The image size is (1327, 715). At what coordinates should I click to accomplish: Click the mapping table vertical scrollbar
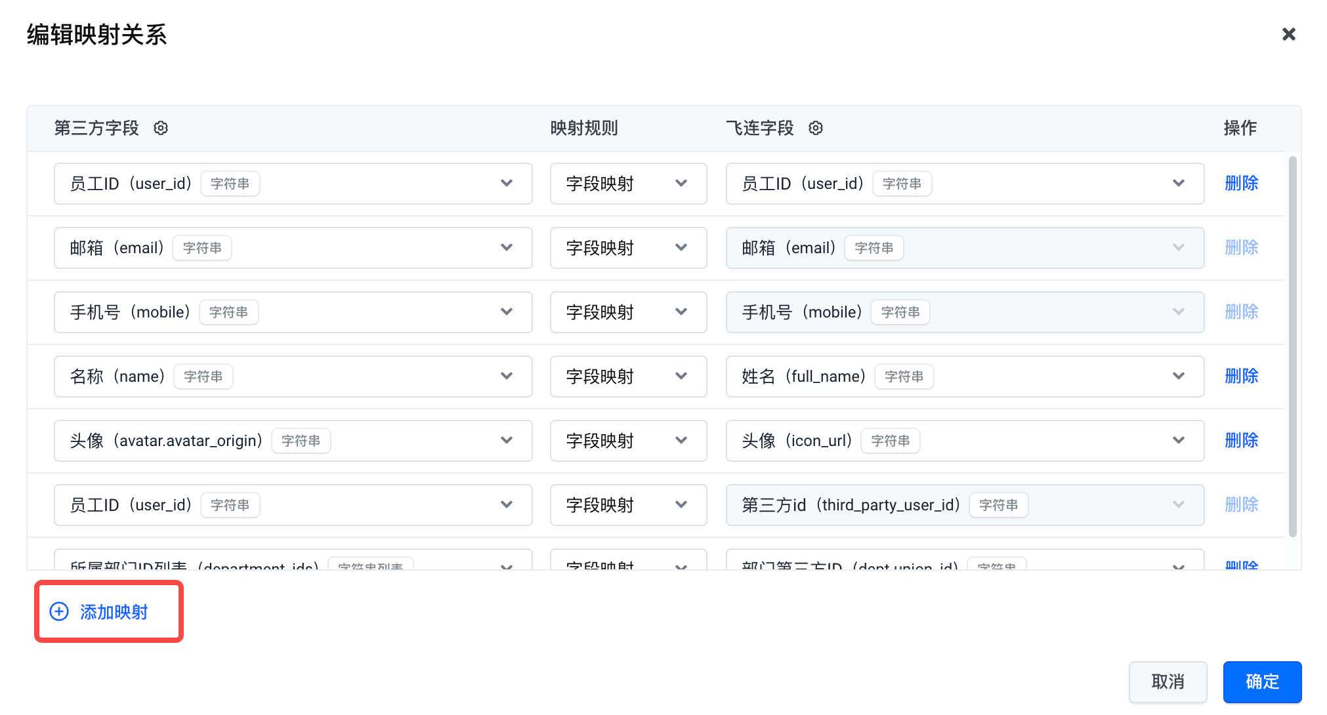[1292, 346]
